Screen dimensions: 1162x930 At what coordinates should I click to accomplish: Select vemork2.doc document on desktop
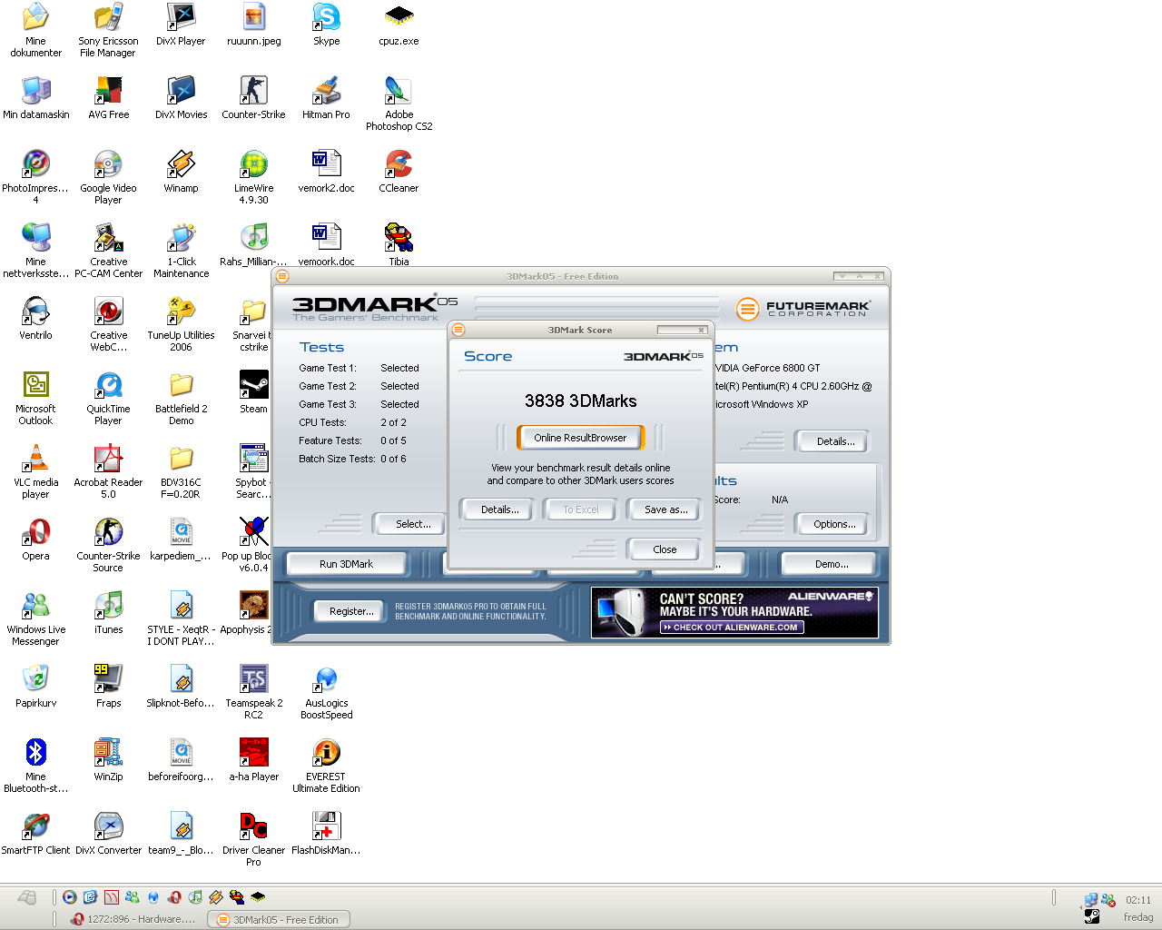tap(326, 172)
